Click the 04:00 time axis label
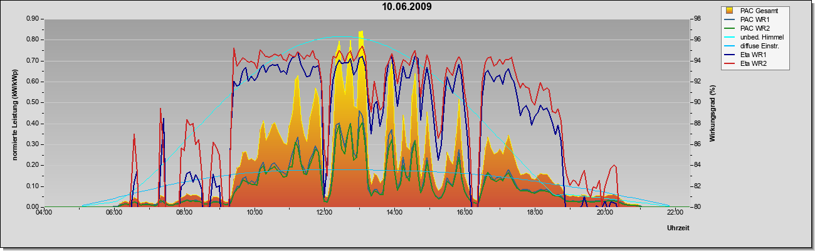 [44, 212]
